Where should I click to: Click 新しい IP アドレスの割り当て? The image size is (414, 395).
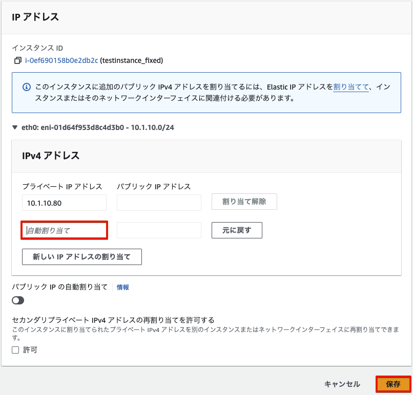click(82, 256)
